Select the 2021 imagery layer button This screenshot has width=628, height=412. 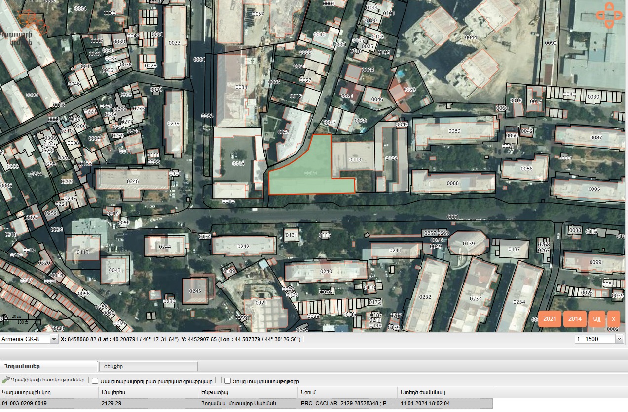[x=550, y=319]
